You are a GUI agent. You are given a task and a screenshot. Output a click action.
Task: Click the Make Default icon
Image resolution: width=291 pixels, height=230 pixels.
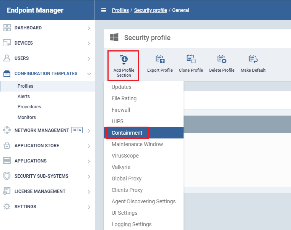pos(253,59)
